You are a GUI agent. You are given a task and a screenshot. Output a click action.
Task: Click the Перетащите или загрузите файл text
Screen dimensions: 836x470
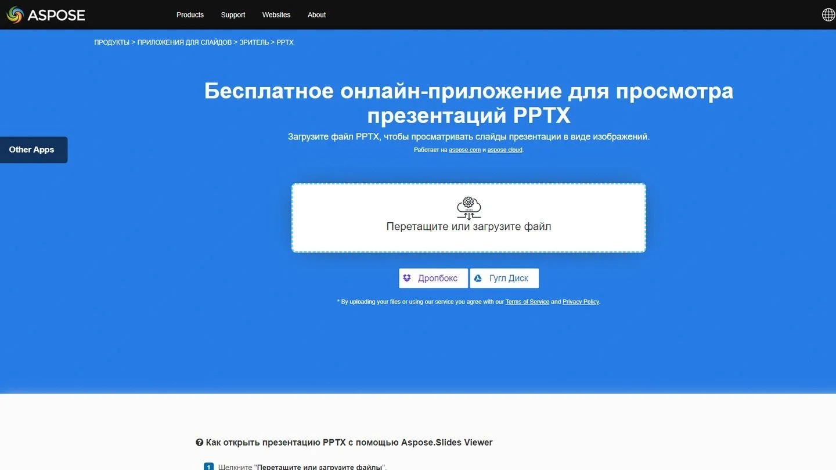point(469,227)
